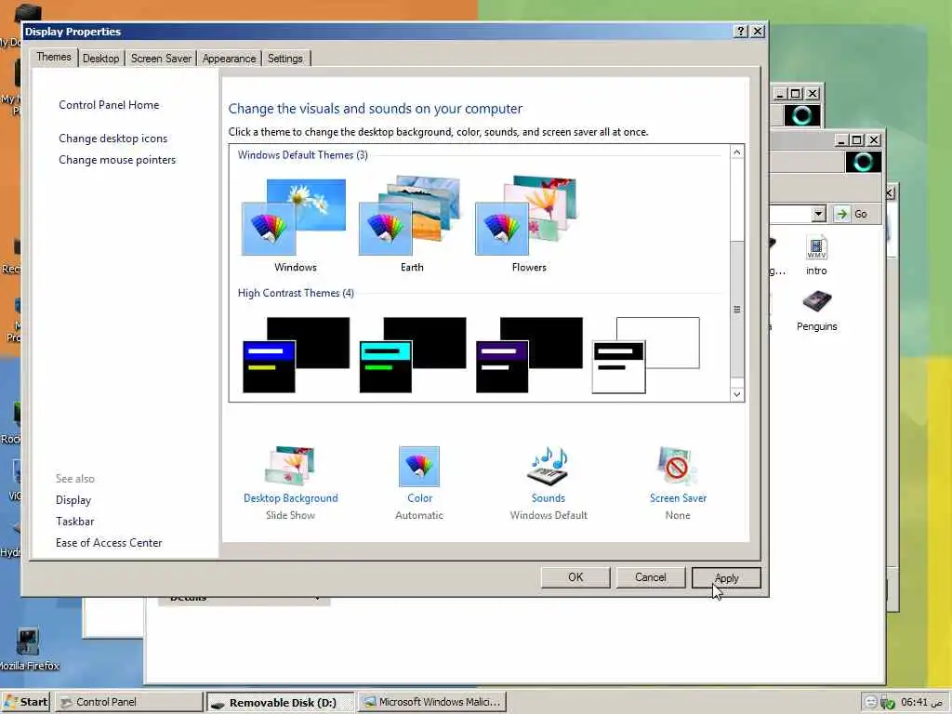The width and height of the screenshot is (952, 714).
Task: Open the Screen Saver icon
Action: (x=677, y=467)
